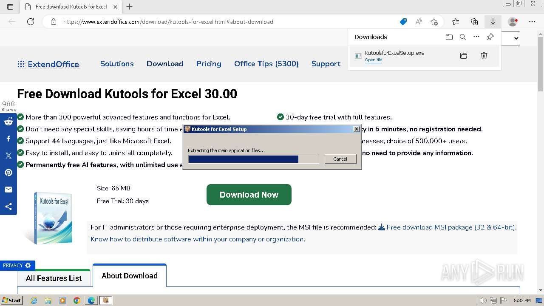
Task: Share page via email icon
Action: [x=8, y=190]
